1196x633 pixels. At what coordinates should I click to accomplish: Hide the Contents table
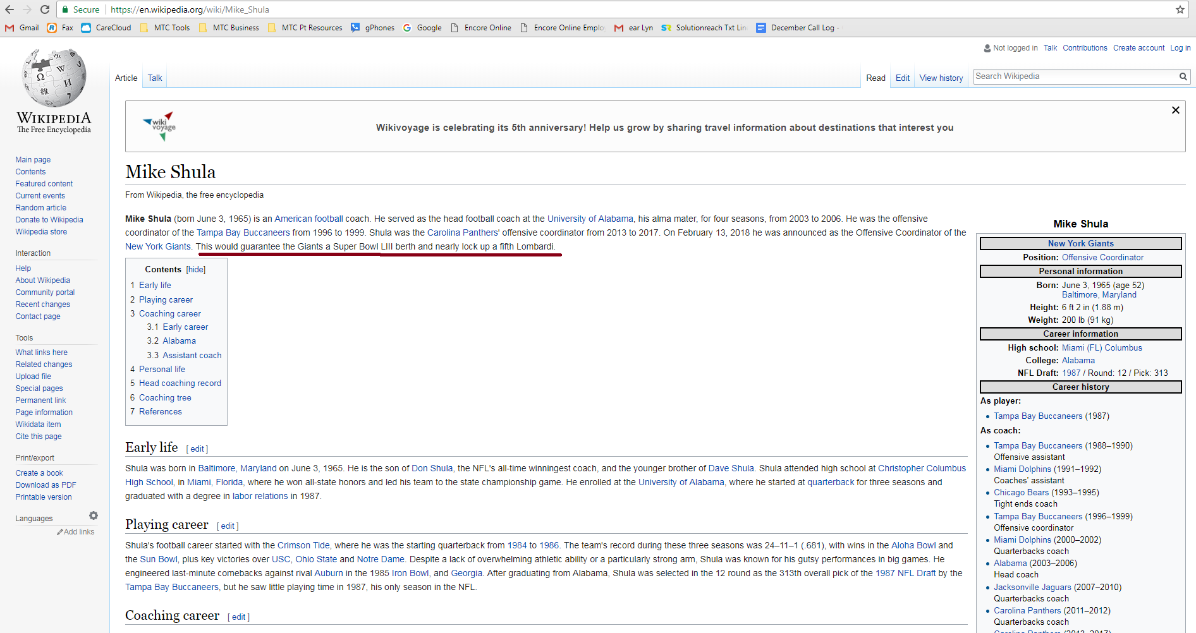point(196,269)
